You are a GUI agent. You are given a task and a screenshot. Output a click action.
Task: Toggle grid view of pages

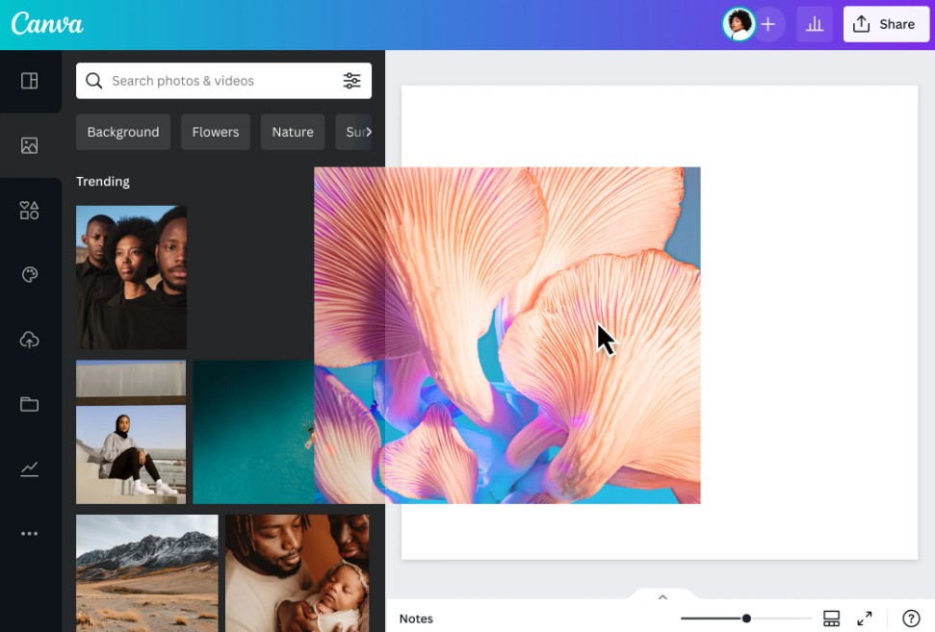(x=831, y=619)
